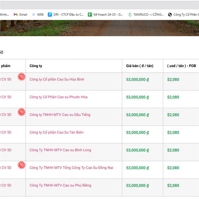Screen dimensions: 199x199
Task: Click the Giá bán (đ / tấn) header
Action: point(140,66)
